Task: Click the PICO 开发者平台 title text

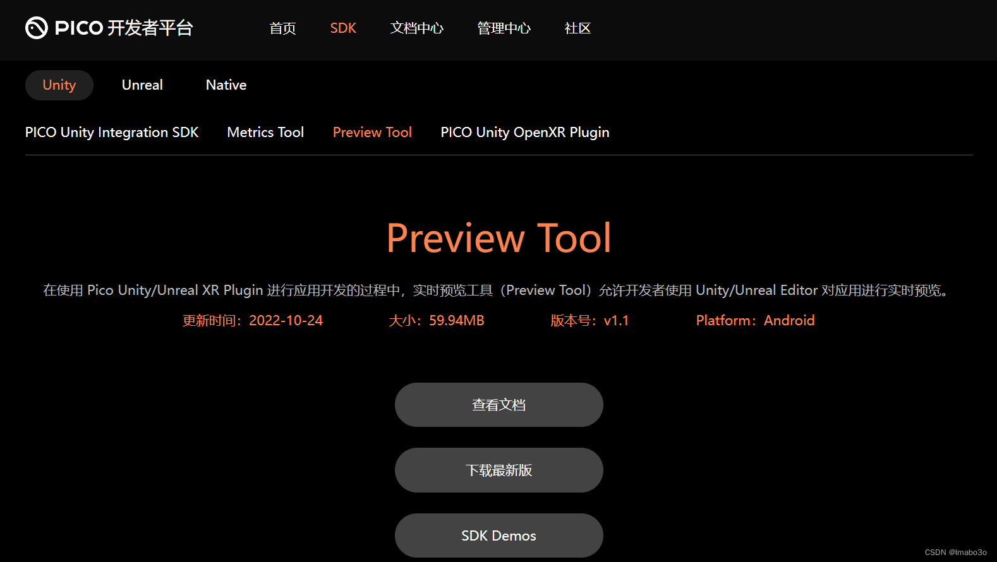Action: tap(124, 28)
